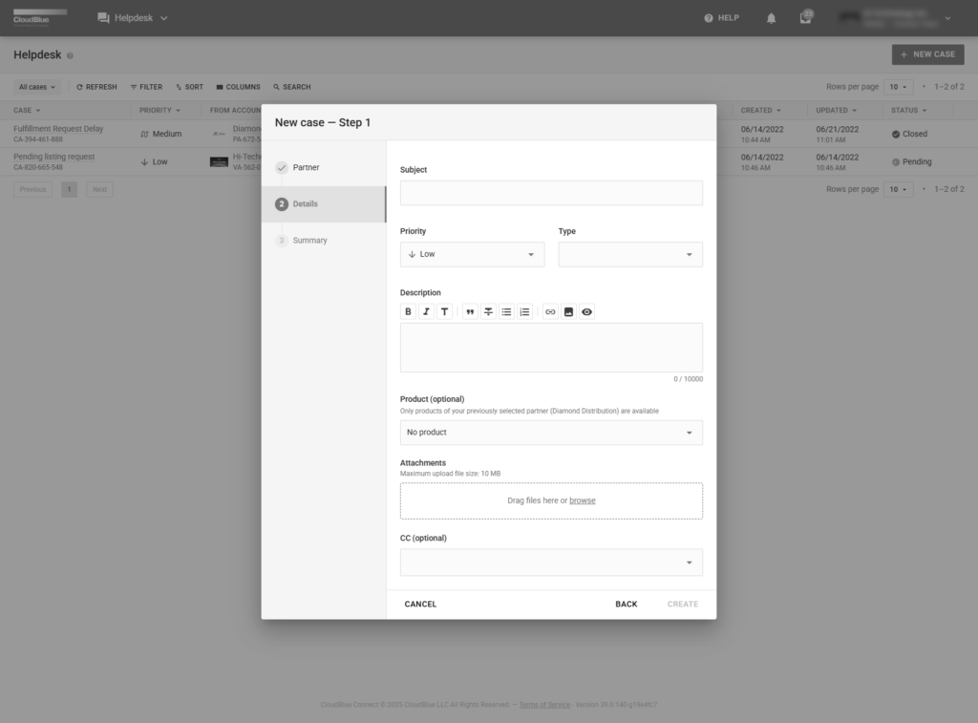Insert a numbered list
The height and width of the screenshot is (723, 978).
524,311
